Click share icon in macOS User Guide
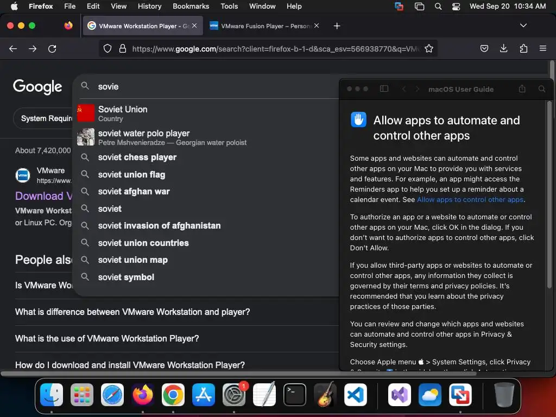The height and width of the screenshot is (417, 556). [522, 89]
